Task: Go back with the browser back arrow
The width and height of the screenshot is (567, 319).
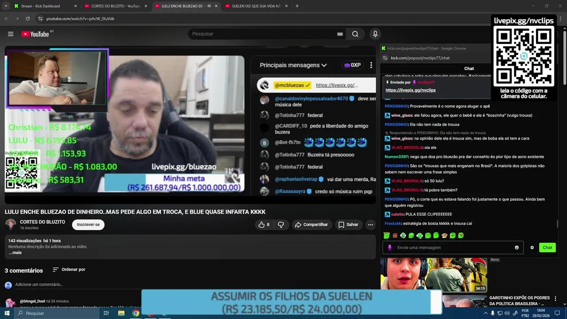Action: coord(7,19)
